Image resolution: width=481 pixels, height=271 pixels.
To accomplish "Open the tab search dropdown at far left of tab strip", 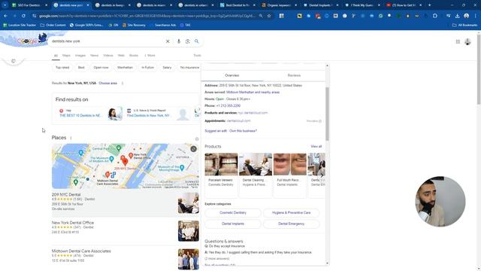I will 5,5.
